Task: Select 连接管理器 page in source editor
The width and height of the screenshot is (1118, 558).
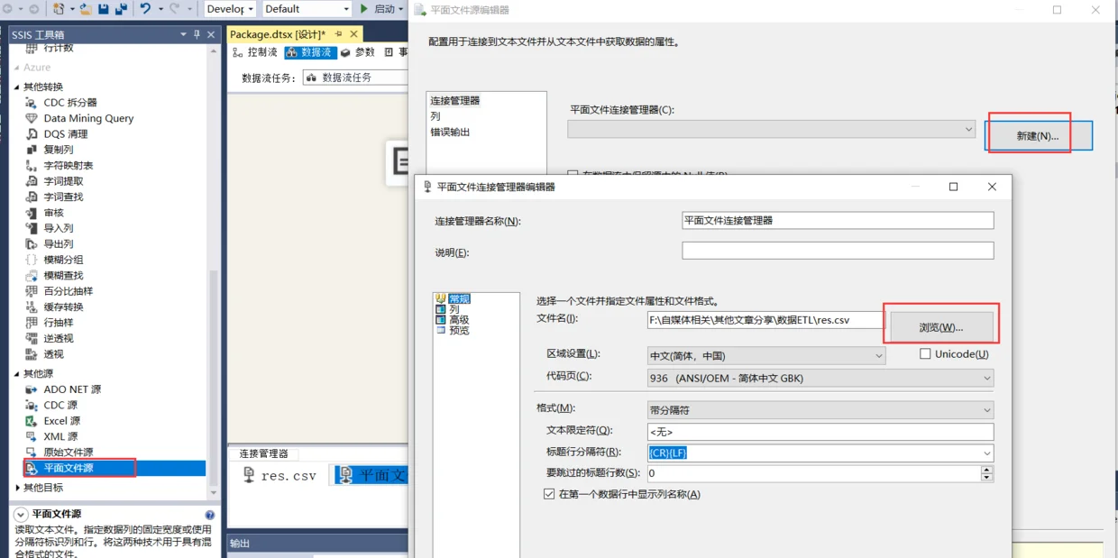Action: (455, 101)
